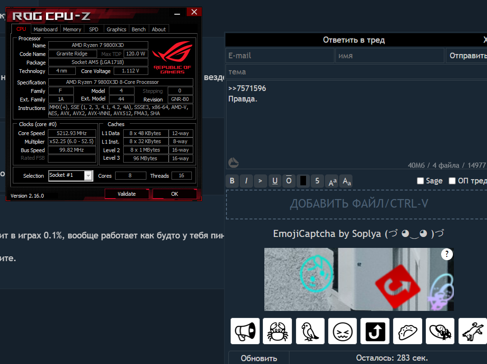
Task: Focus the E-mail input field
Action: 280,55
